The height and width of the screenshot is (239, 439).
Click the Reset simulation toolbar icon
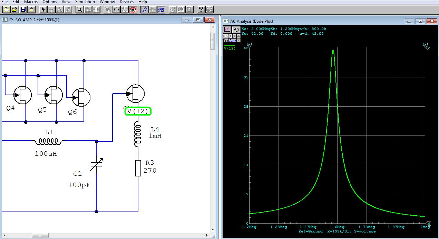(116, 10)
